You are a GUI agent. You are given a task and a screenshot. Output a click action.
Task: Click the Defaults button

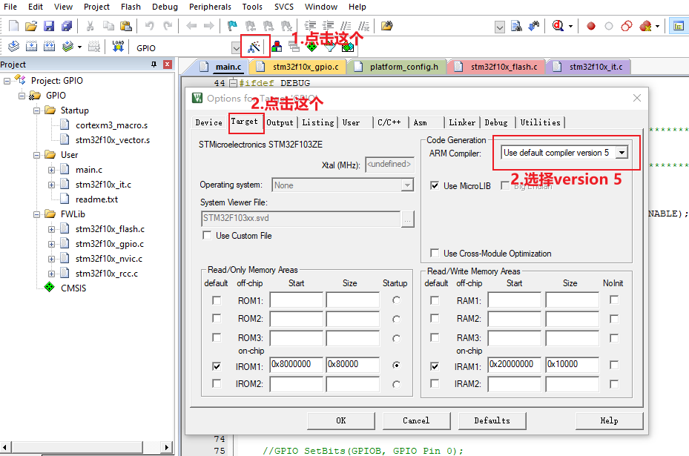point(492,420)
